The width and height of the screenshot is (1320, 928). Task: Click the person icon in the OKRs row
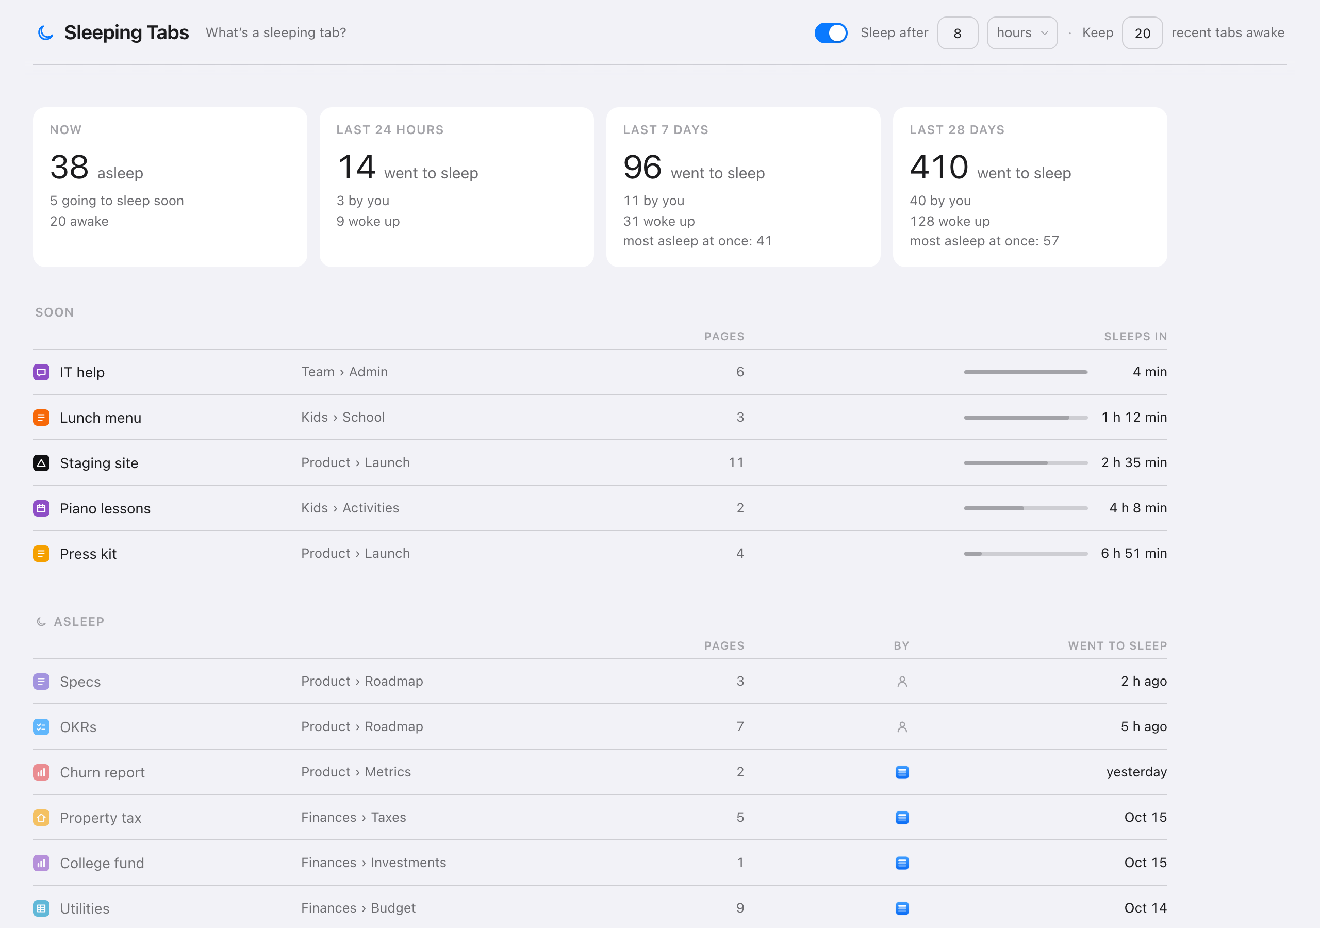coord(902,727)
